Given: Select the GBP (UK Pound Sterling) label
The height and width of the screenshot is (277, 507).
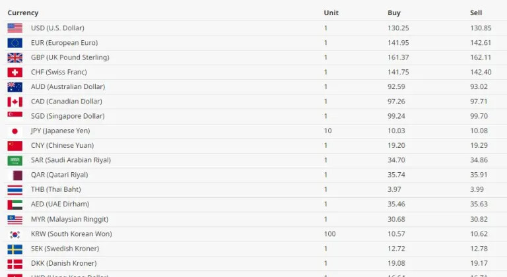Looking at the screenshot, I should [x=70, y=57].
